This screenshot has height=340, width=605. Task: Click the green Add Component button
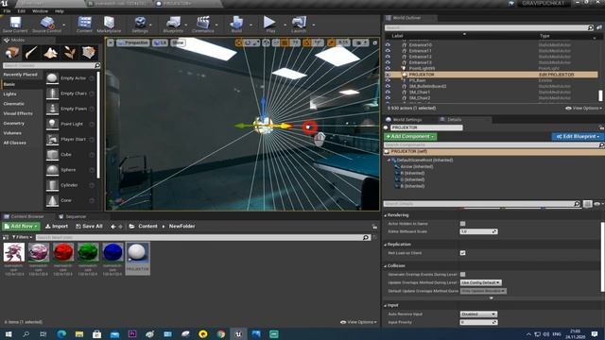pyautogui.click(x=410, y=136)
